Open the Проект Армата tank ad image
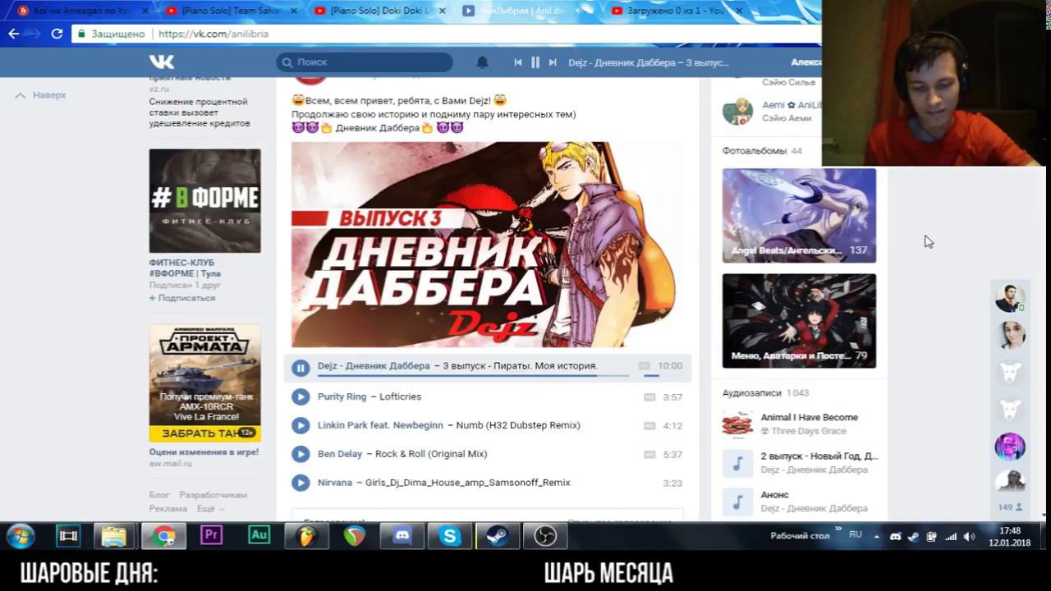Screen dimensions: 1051x591 204,383
